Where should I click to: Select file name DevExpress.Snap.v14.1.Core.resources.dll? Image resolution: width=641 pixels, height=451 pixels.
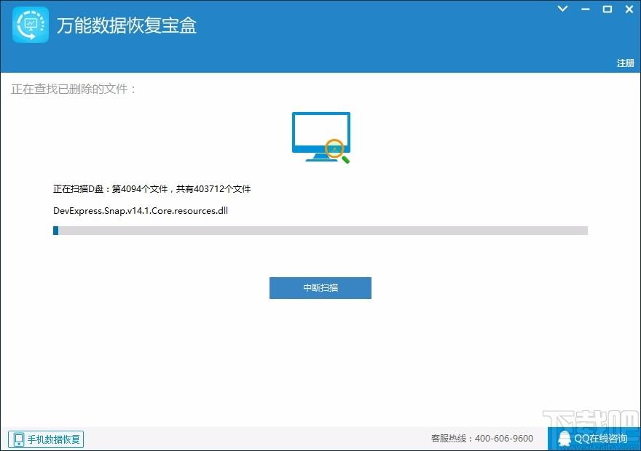(x=141, y=211)
